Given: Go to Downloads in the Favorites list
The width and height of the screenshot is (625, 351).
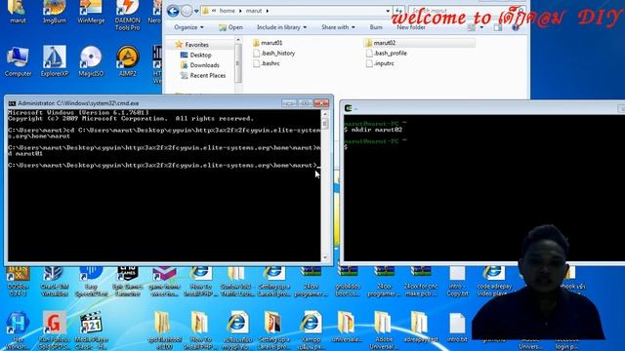Looking at the screenshot, I should [x=200, y=65].
